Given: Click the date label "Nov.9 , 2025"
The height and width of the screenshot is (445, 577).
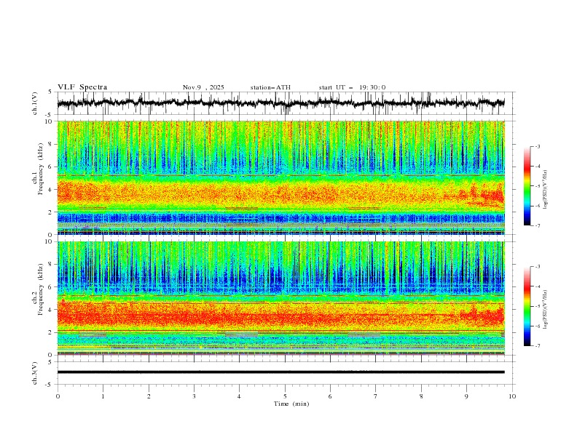Looking at the screenshot, I should (x=203, y=87).
